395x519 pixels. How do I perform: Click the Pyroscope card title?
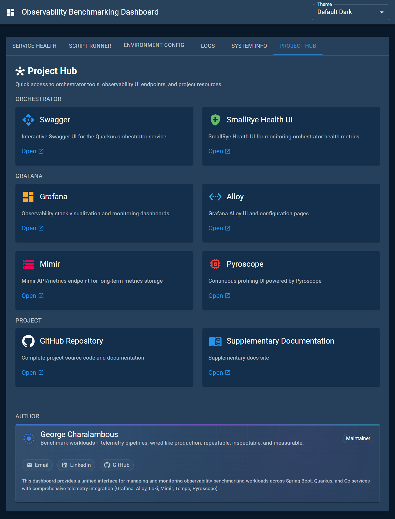[245, 264]
